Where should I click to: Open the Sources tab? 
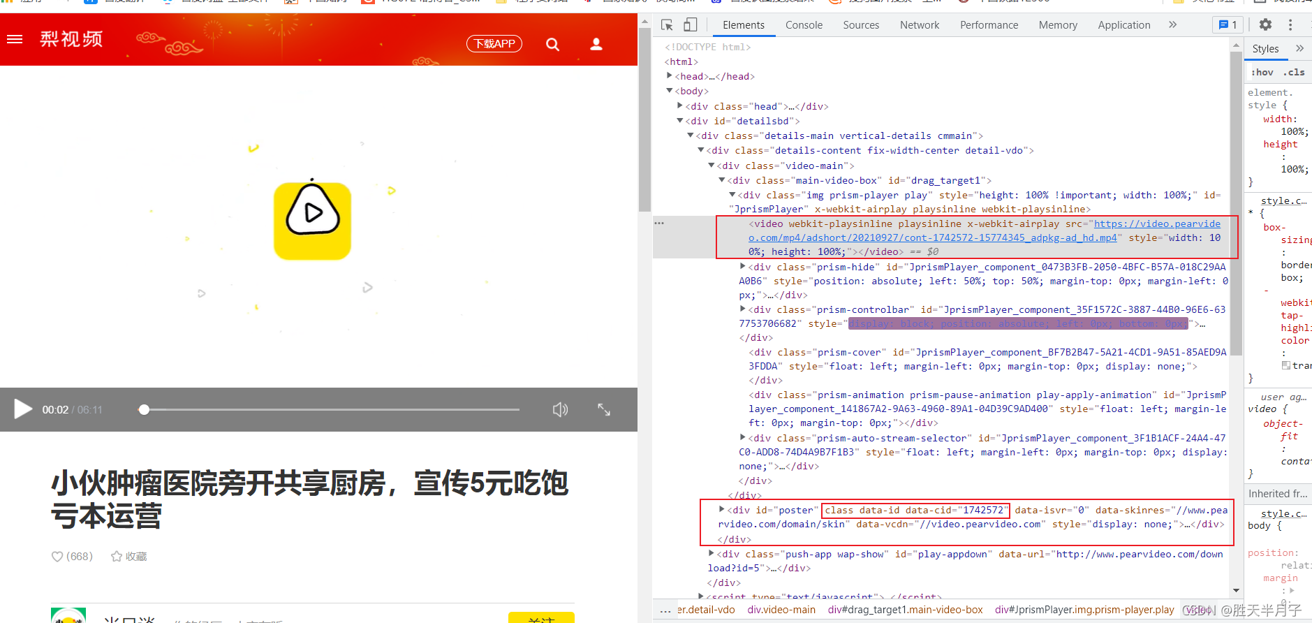[861, 25]
